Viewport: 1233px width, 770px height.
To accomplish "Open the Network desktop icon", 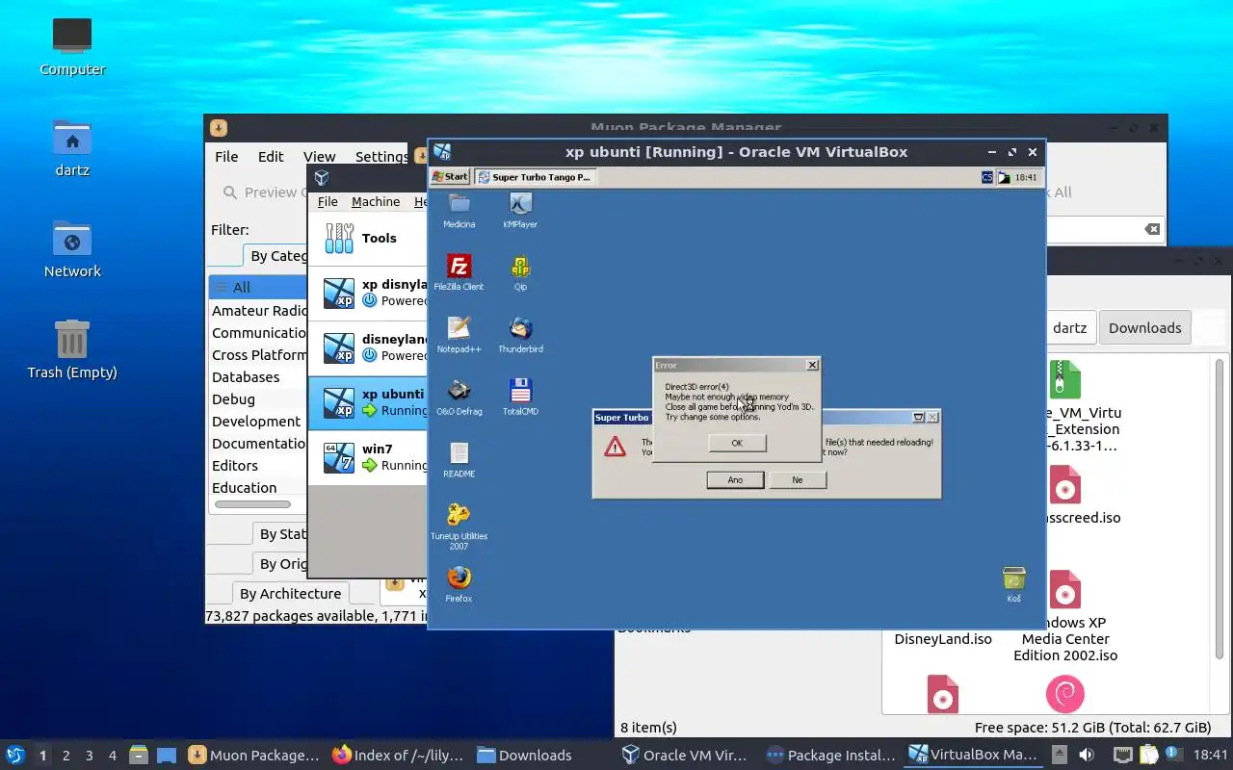I will click(72, 248).
